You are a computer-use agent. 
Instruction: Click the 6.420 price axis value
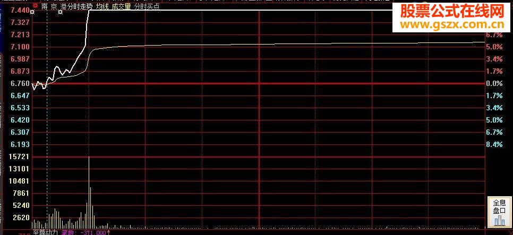coord(20,120)
